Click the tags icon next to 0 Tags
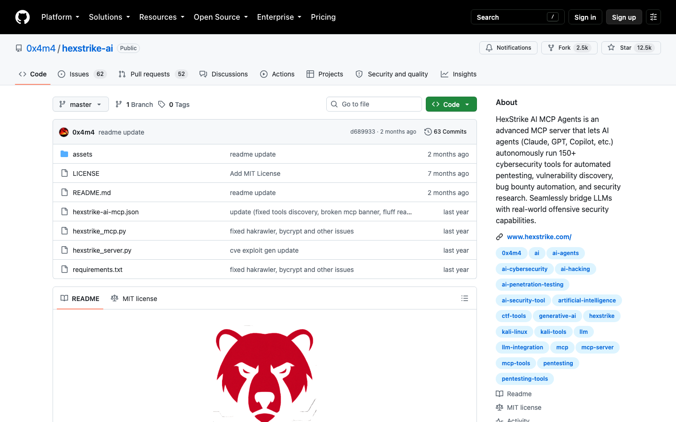The width and height of the screenshot is (676, 422). (x=161, y=104)
